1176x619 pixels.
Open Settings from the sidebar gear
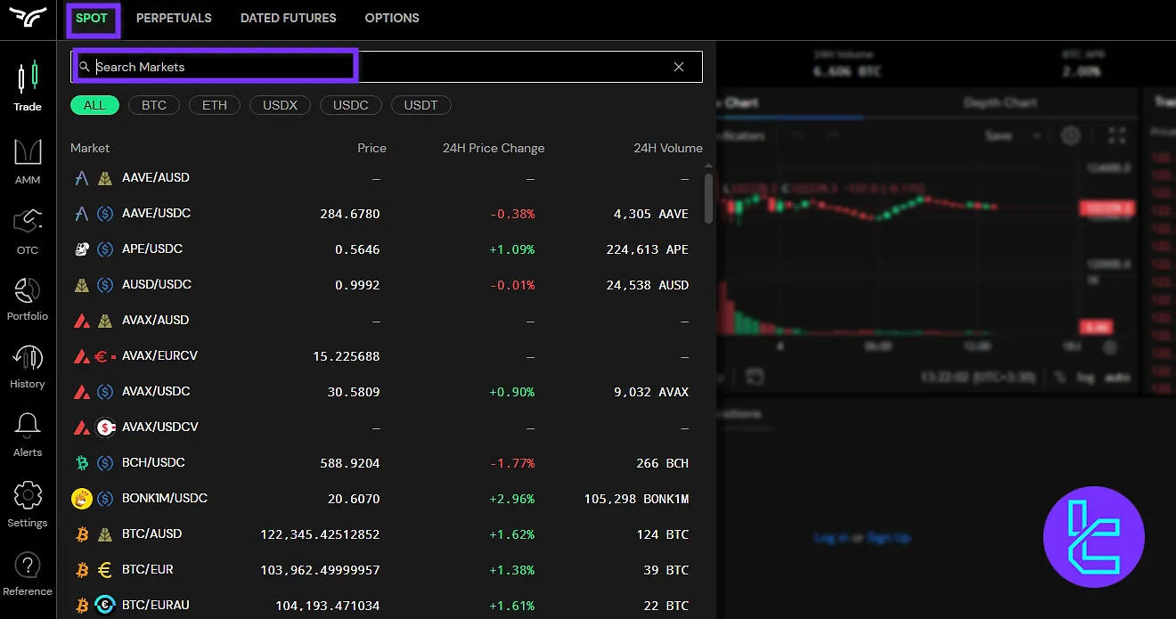click(27, 501)
